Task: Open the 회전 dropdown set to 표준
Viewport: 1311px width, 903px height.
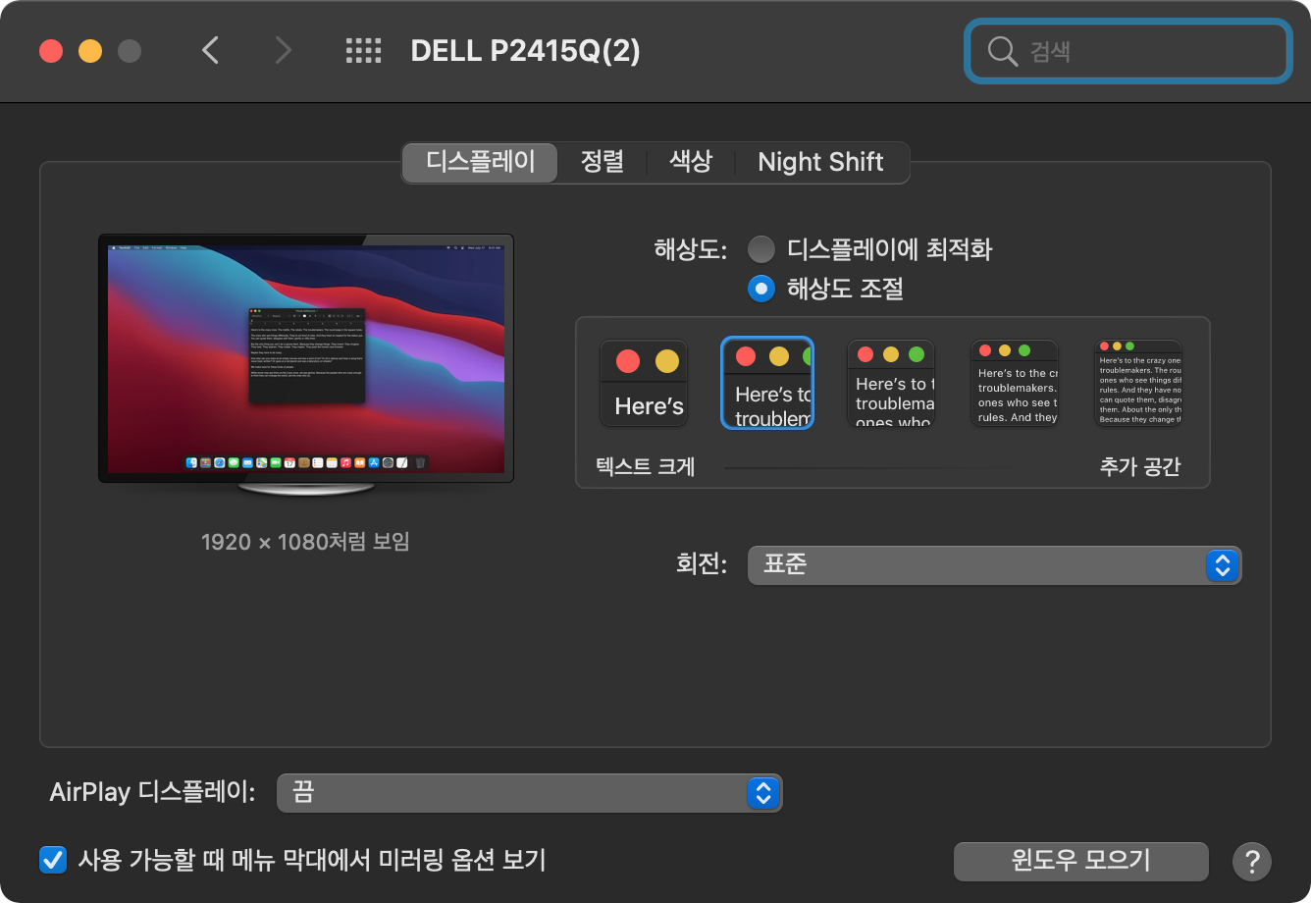Action: [x=994, y=565]
